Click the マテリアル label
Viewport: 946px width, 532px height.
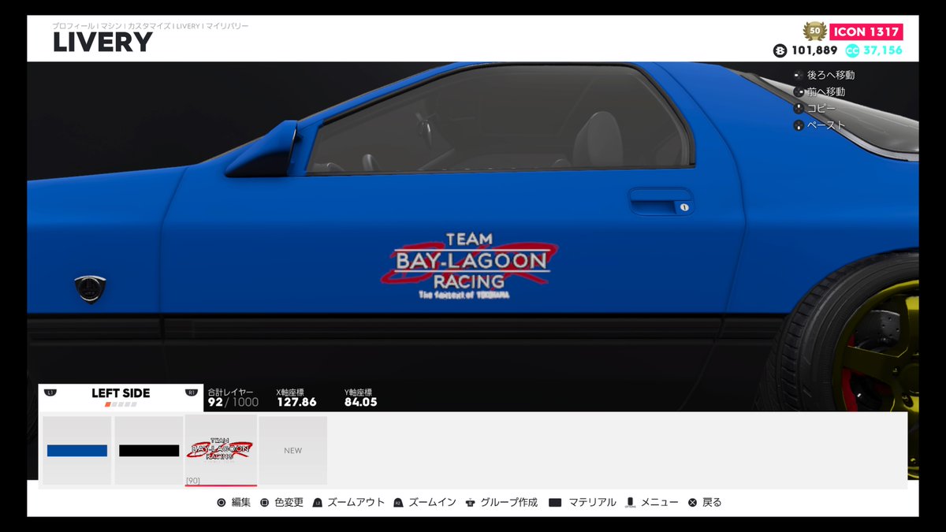point(592,502)
